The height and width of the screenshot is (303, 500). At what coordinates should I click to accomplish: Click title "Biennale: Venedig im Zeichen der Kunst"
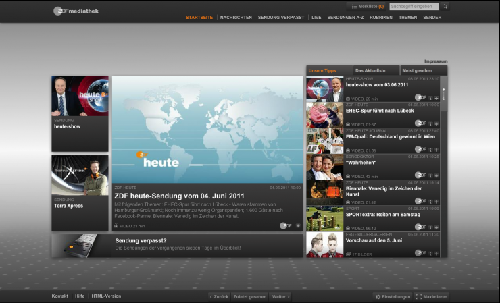point(384,192)
